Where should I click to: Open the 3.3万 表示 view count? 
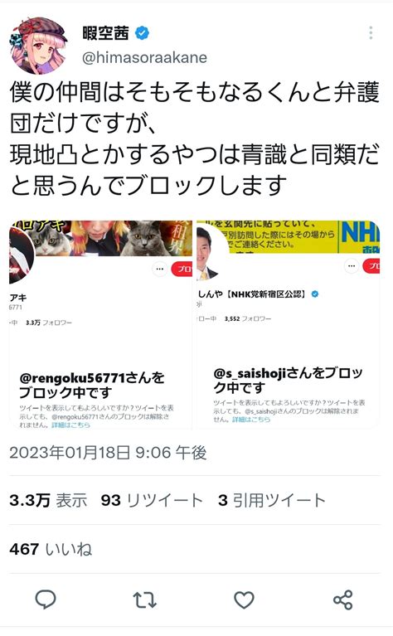[48, 500]
